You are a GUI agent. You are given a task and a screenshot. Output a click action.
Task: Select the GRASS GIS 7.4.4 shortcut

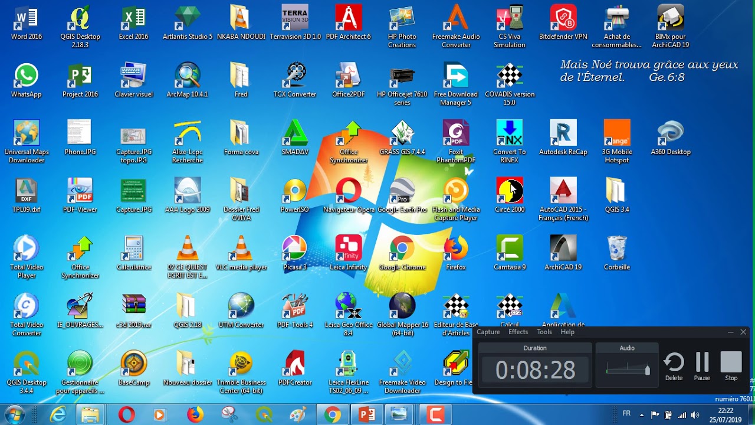click(402, 139)
